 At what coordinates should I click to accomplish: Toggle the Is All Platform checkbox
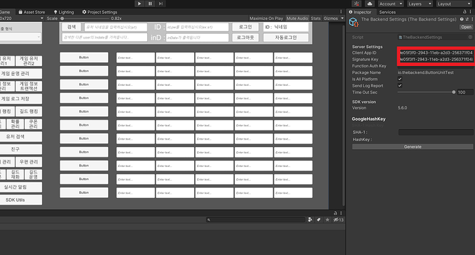(x=400, y=79)
